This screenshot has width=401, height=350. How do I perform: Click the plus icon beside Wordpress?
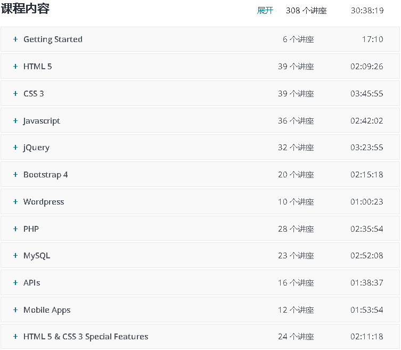[x=15, y=202]
